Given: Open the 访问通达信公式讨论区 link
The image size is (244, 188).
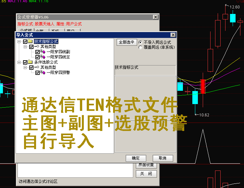Looking at the screenshot, I should pos(38,181).
